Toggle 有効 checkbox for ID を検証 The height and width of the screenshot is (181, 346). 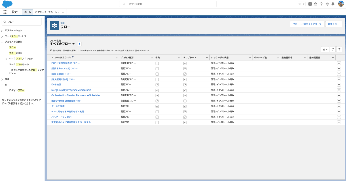[157, 85]
